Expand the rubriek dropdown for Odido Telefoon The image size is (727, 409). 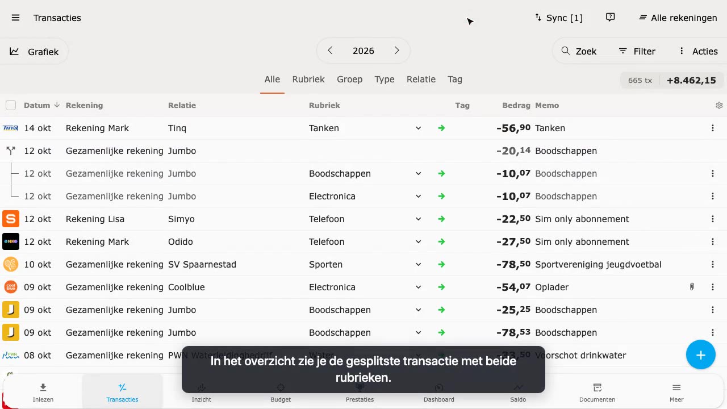coord(418,242)
